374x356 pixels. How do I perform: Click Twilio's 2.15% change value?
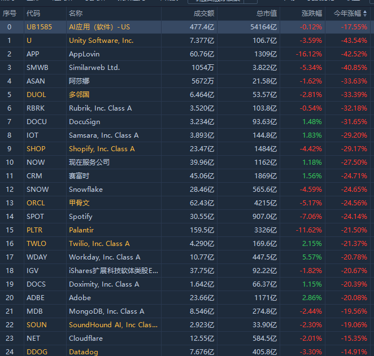pos(312,244)
